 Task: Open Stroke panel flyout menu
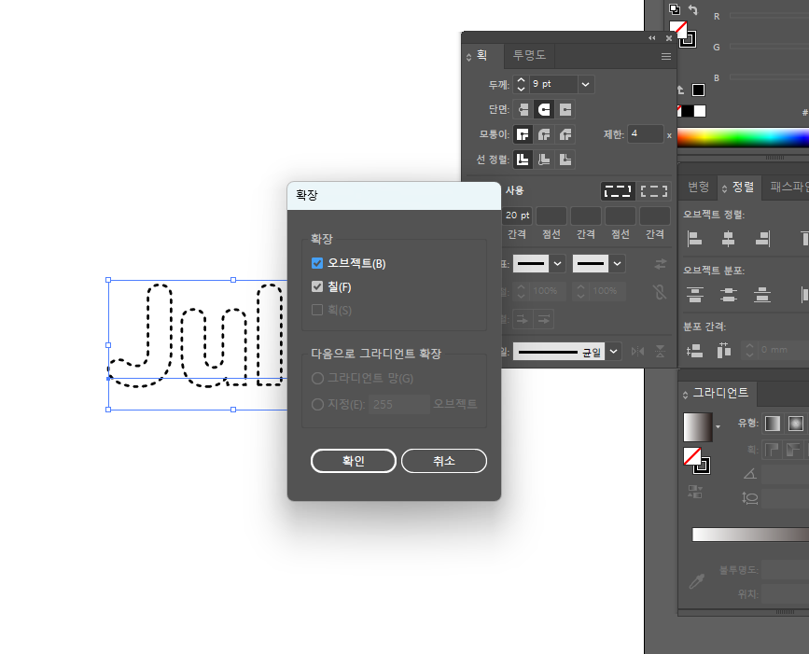coord(666,56)
